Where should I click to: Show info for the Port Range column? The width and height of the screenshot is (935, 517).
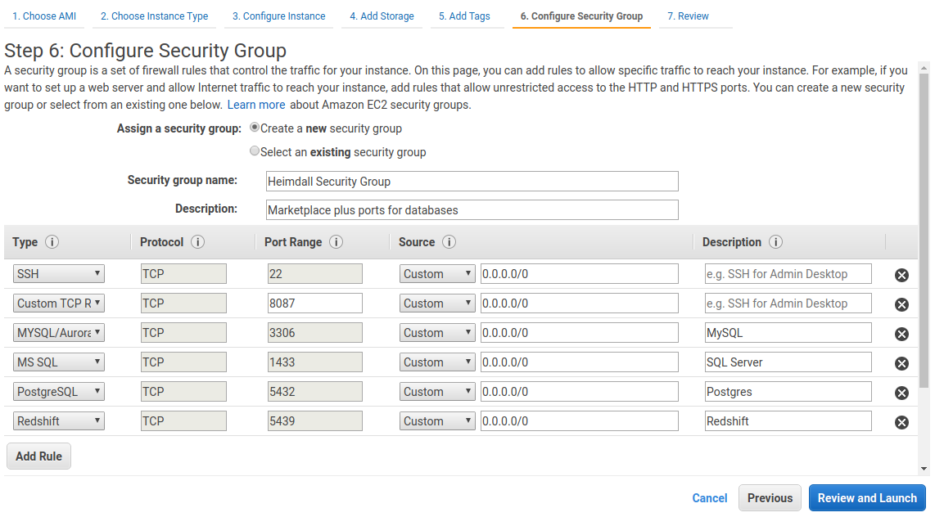(336, 242)
